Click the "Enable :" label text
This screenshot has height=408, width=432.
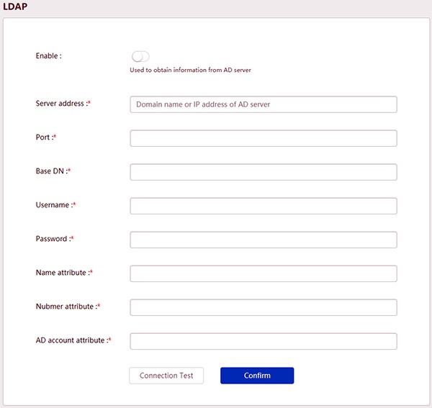[x=49, y=55]
